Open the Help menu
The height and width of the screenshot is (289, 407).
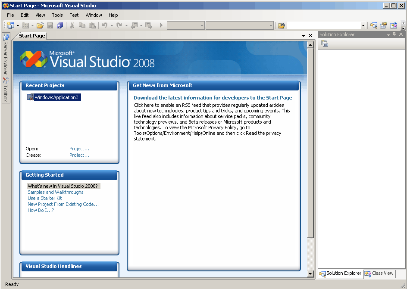click(113, 15)
